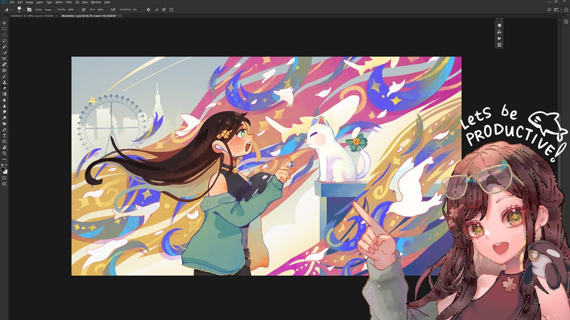Open the Info panel icon
The height and width of the screenshot is (320, 570).
click(x=566, y=21)
